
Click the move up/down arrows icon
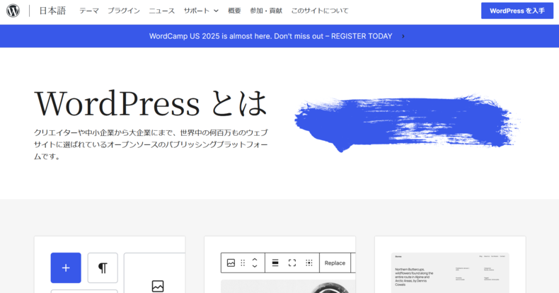[x=255, y=263]
